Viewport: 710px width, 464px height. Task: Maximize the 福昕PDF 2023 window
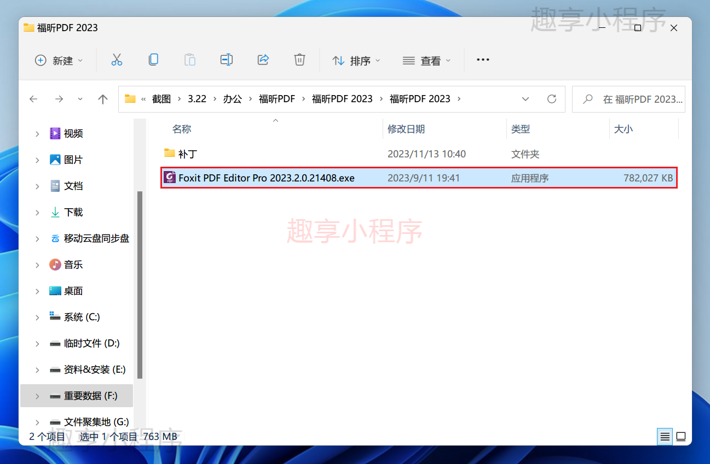[x=638, y=28]
